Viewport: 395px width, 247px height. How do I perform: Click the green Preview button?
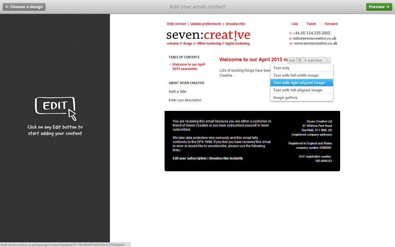tap(379, 7)
